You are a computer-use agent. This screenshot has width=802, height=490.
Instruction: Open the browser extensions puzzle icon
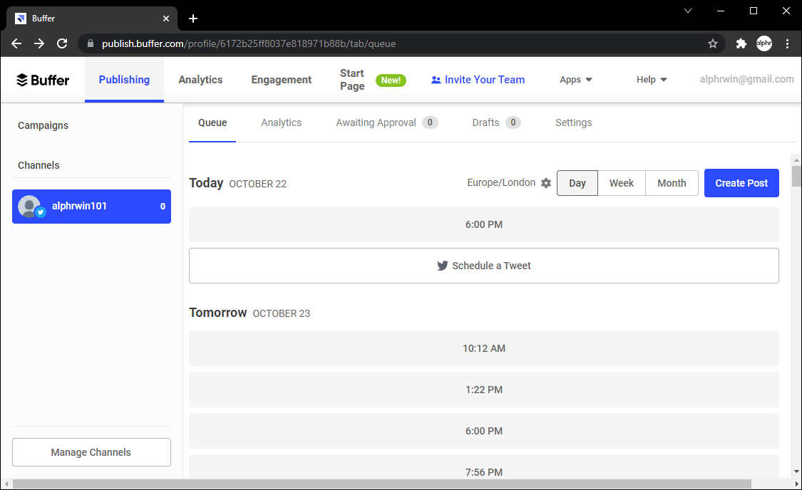tap(741, 43)
